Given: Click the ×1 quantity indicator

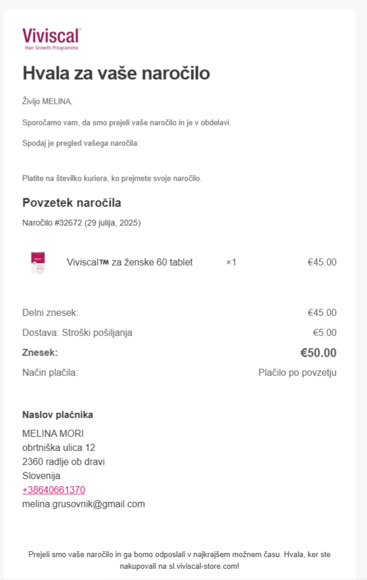Looking at the screenshot, I should click(x=231, y=262).
